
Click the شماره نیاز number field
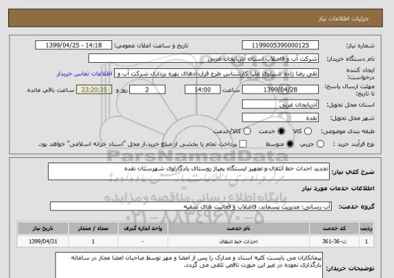click(280, 45)
